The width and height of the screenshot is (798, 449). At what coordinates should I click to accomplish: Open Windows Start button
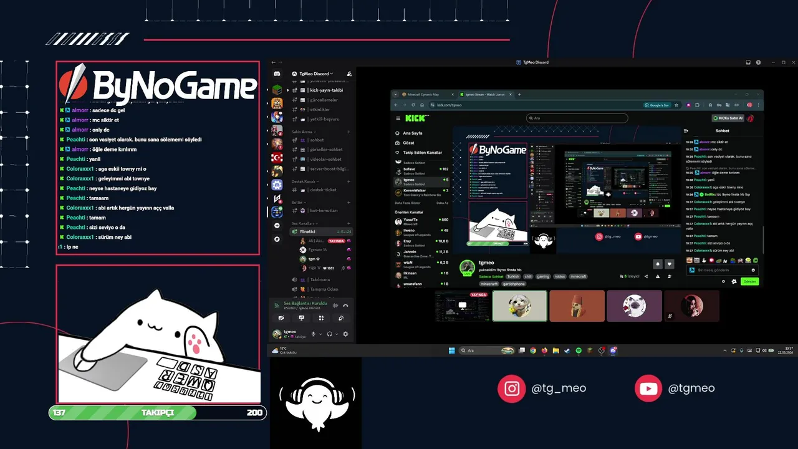click(x=451, y=350)
